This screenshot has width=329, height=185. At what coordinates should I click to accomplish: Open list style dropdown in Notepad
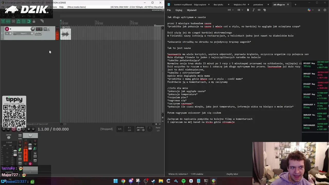(240, 10)
